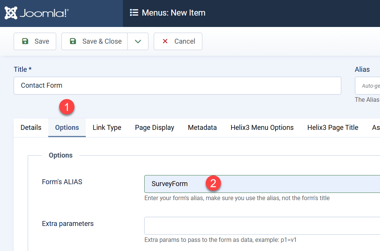Switch to the Page Display tab
The image size is (380, 251).
point(154,128)
